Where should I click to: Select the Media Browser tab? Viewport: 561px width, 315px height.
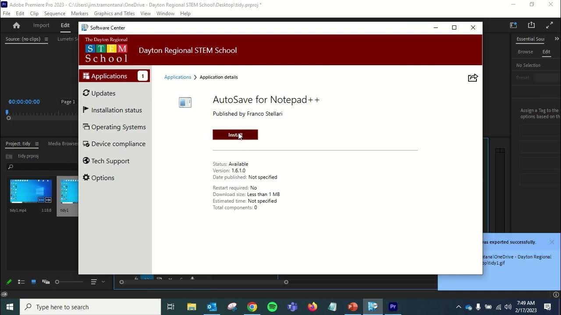[x=63, y=143]
